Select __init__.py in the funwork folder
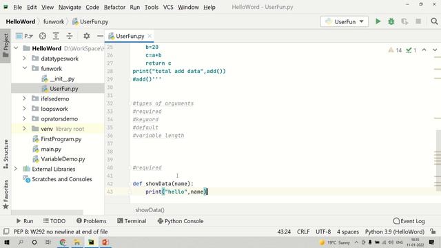 coord(58,79)
